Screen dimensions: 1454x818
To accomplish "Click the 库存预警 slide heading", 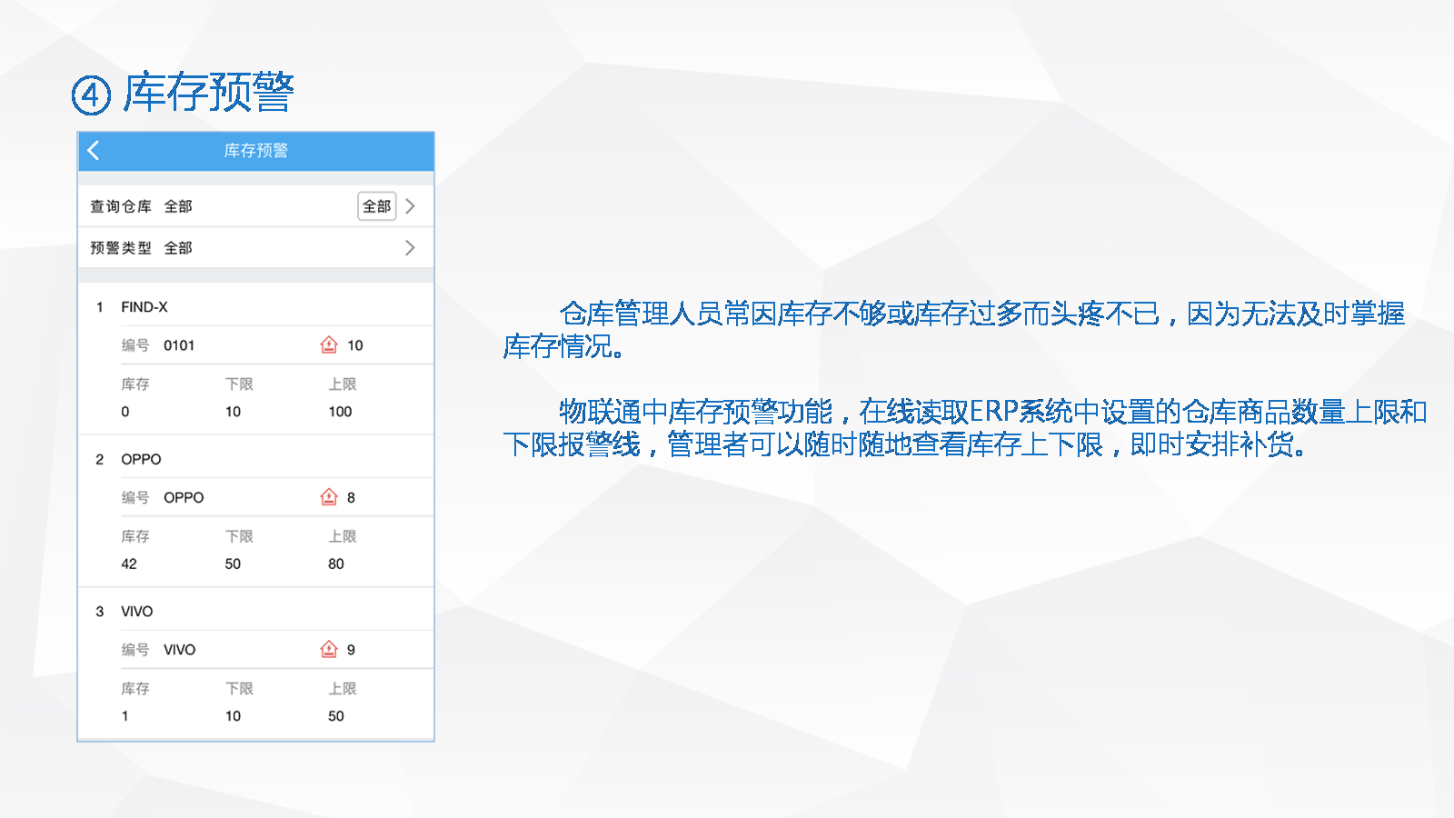I will [x=209, y=93].
